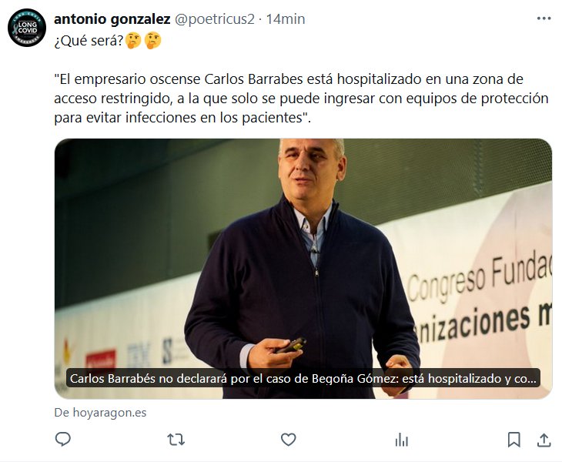View tweet analytics bar chart icon
This screenshot has width=562, height=462.
[x=401, y=440]
